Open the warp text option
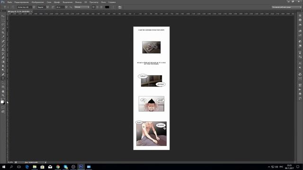The image size is (303, 170). coord(114,7)
